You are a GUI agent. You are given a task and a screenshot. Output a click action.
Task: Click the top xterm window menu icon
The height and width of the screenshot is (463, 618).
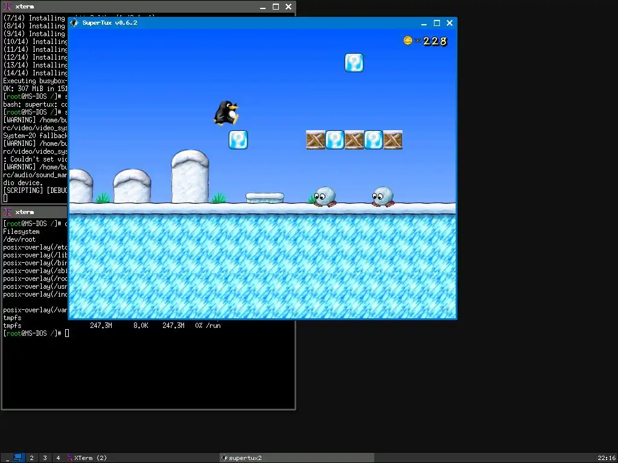coord(7,7)
